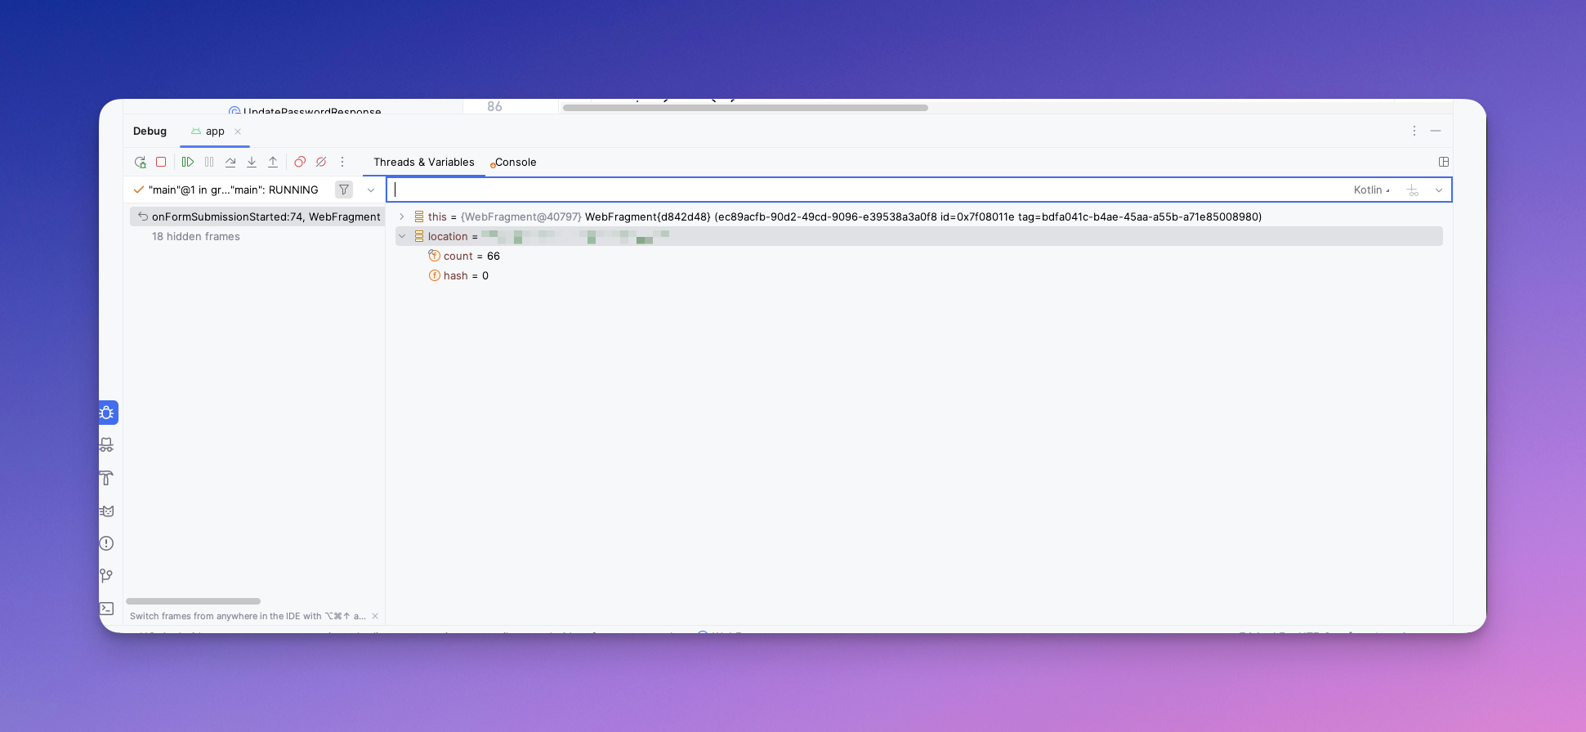Toggle Mute Breakpoints
1586x732 pixels.
[x=321, y=163]
